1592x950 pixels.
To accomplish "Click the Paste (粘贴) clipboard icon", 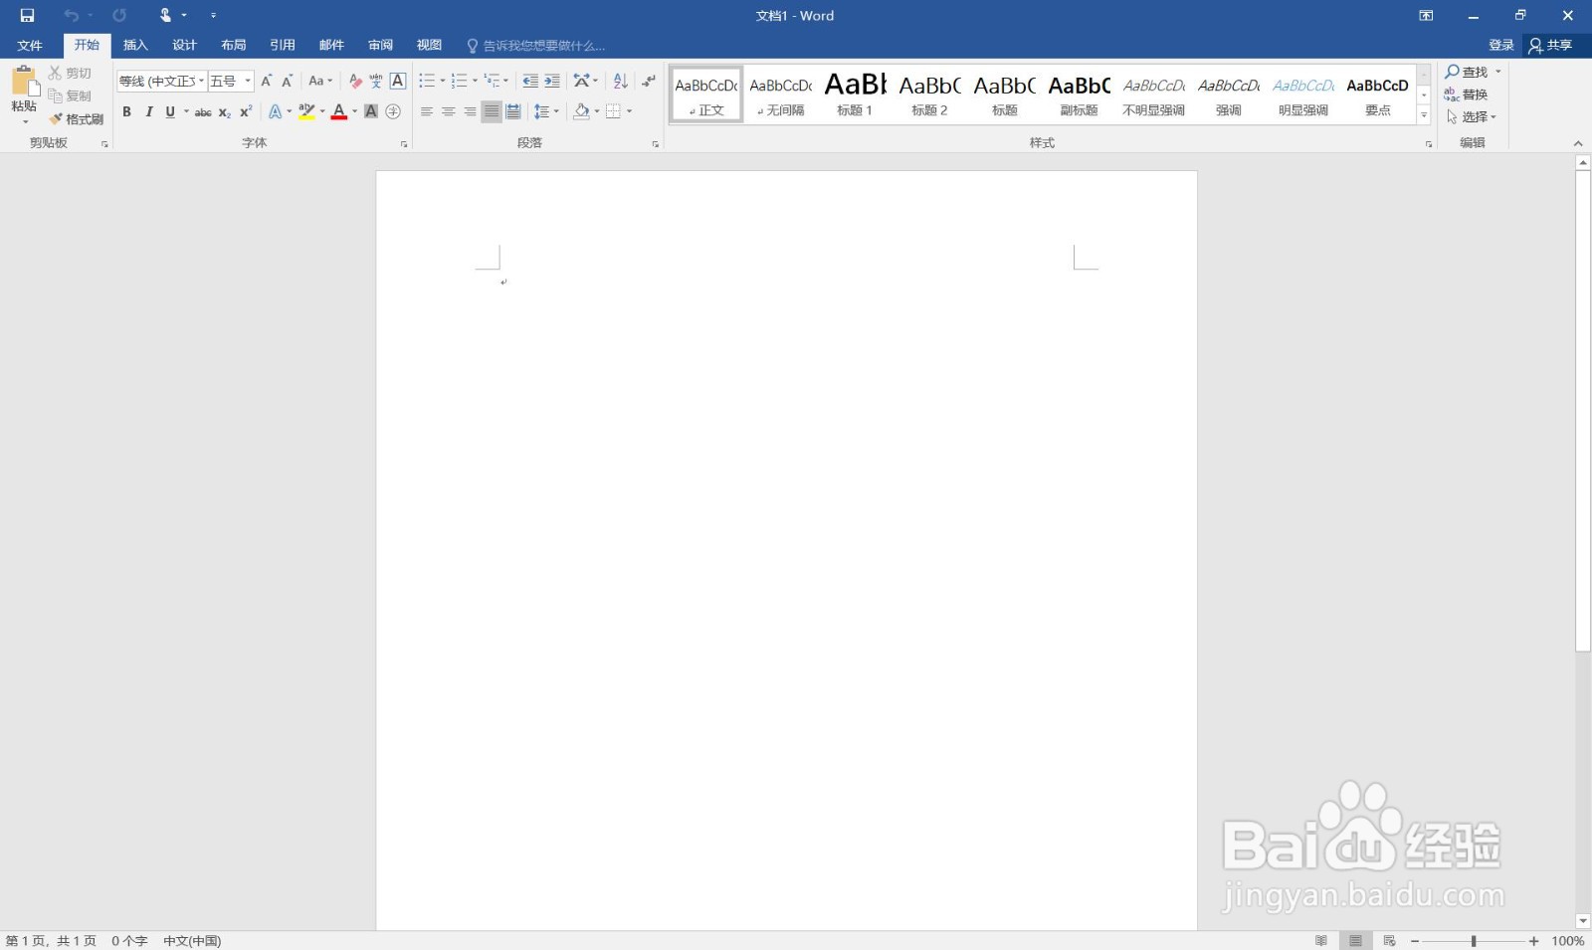I will coord(24,82).
